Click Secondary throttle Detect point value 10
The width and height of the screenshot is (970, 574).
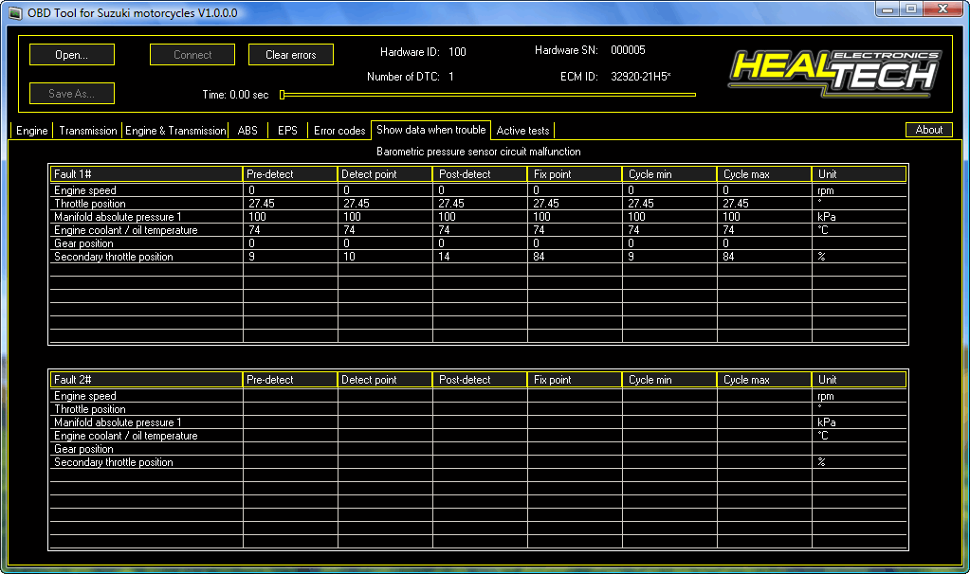[x=349, y=257]
